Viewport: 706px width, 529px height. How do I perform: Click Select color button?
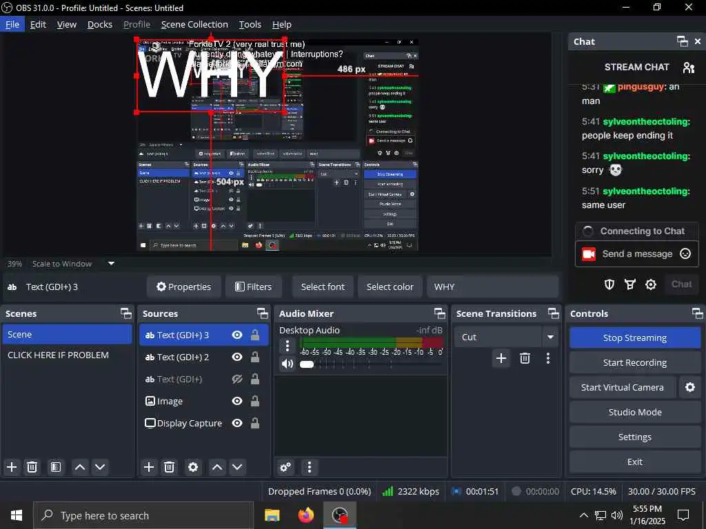point(390,287)
